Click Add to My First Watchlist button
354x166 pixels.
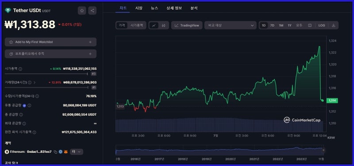click(50, 42)
